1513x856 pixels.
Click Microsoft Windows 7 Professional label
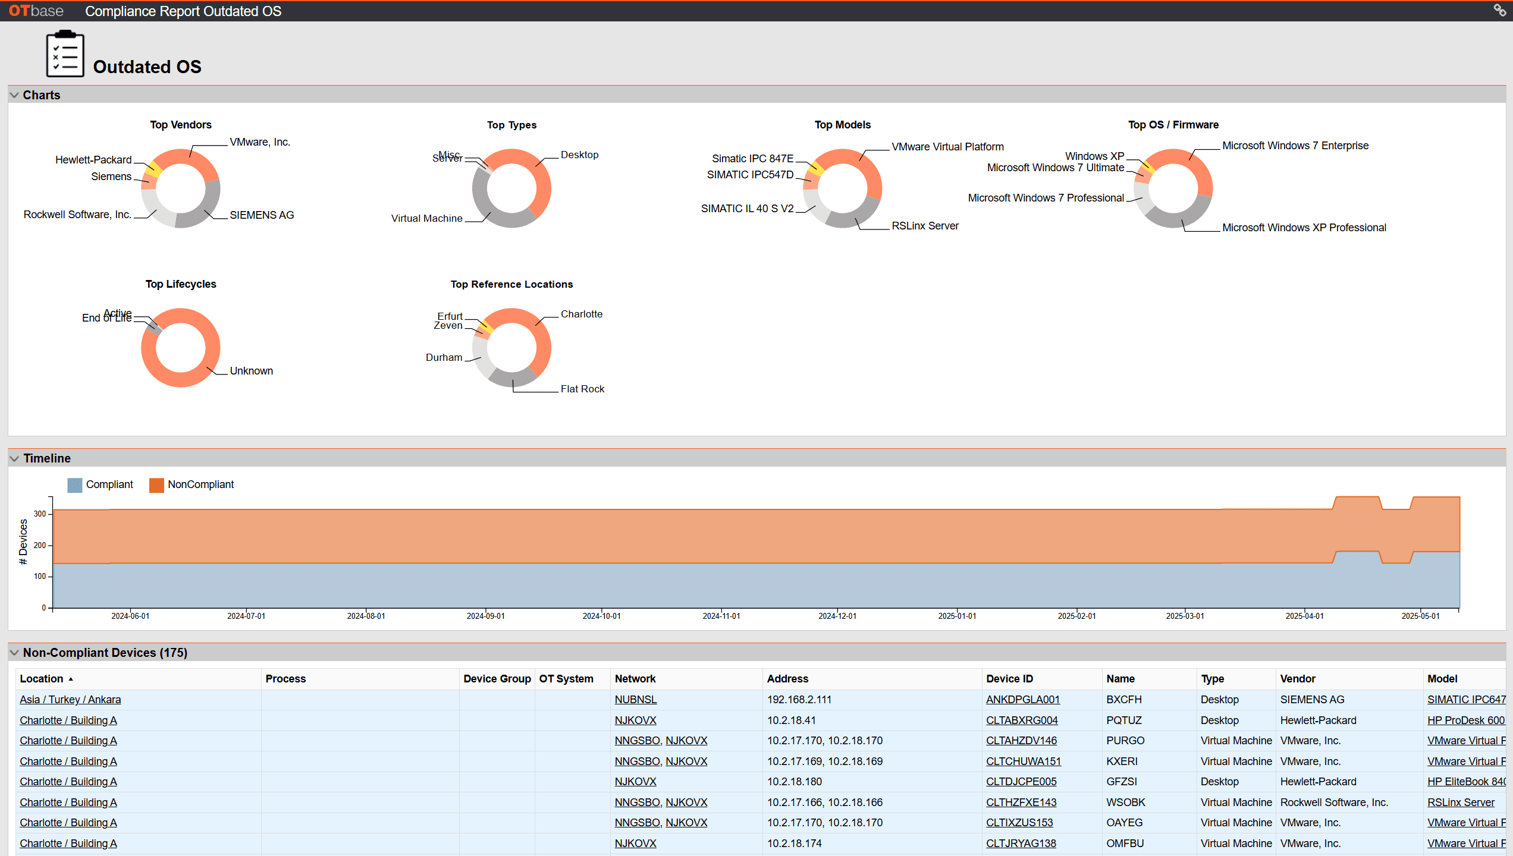click(x=1046, y=198)
